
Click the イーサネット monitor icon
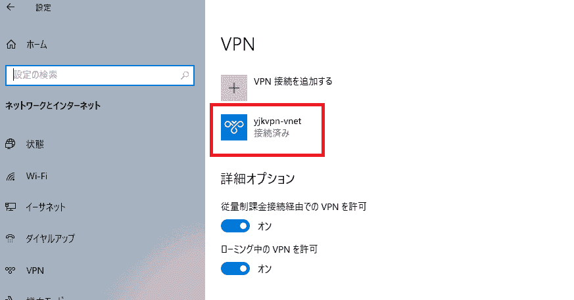[11, 207]
